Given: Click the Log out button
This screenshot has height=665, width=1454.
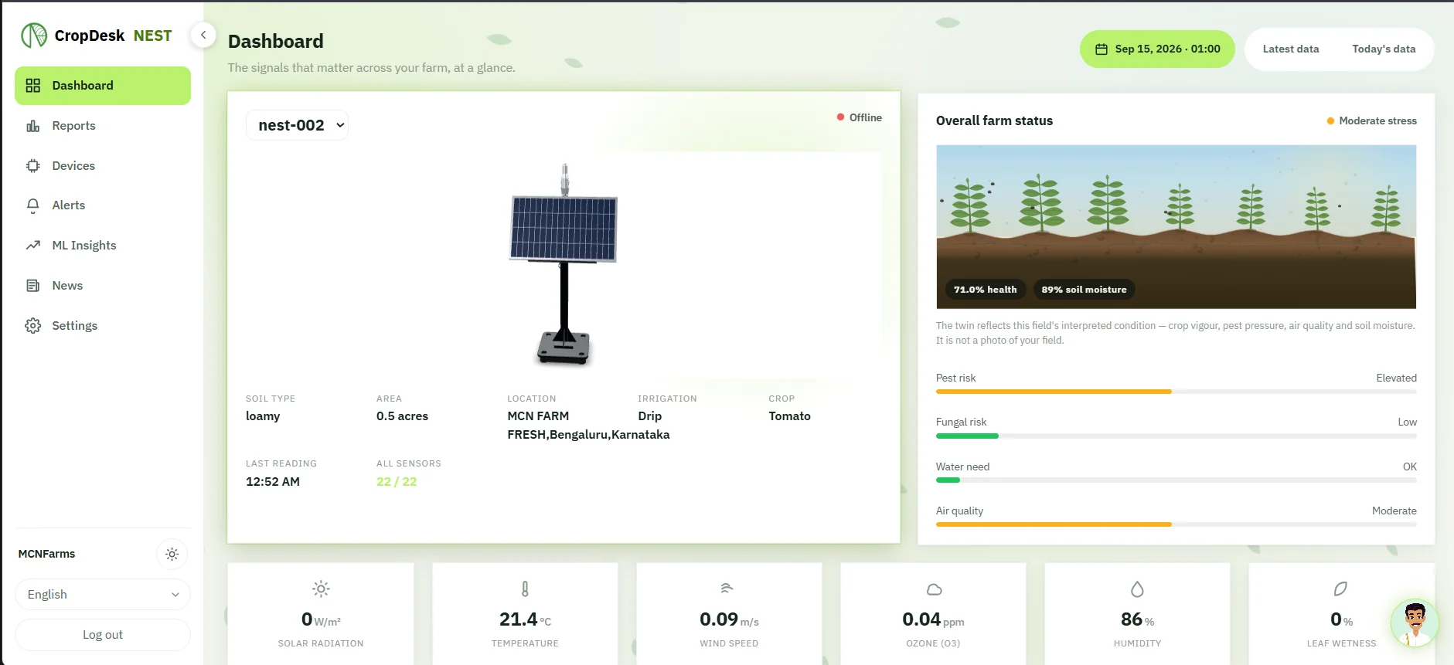Looking at the screenshot, I should (103, 635).
